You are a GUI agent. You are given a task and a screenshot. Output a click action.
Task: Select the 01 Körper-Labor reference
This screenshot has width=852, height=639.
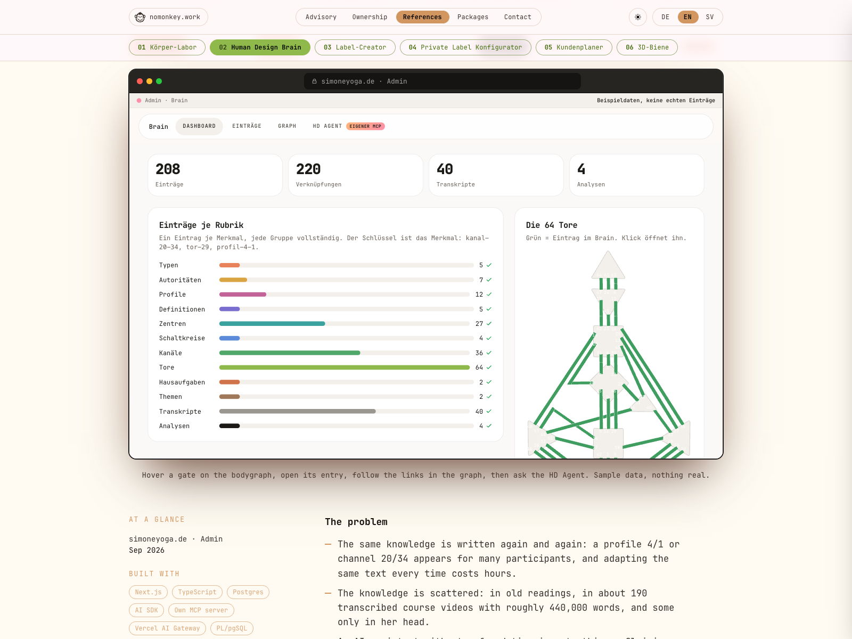tap(167, 47)
